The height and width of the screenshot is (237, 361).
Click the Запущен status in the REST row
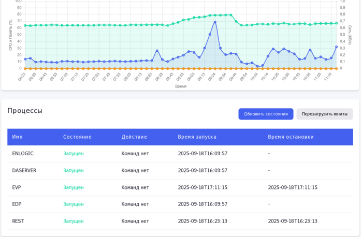coord(73,221)
